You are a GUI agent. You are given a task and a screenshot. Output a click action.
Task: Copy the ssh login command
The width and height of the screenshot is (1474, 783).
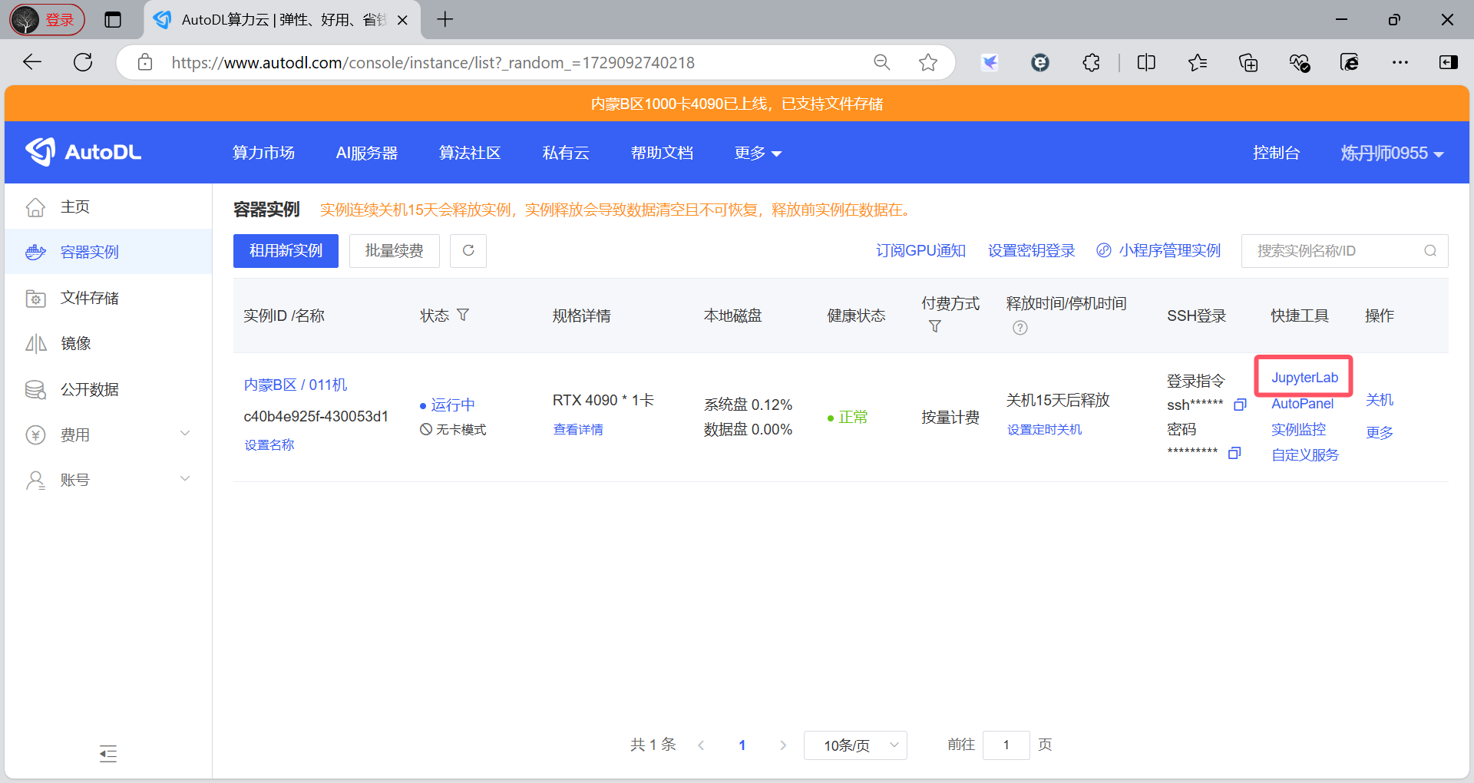(x=1240, y=405)
